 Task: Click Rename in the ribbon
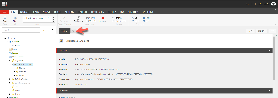coord(117,18)
